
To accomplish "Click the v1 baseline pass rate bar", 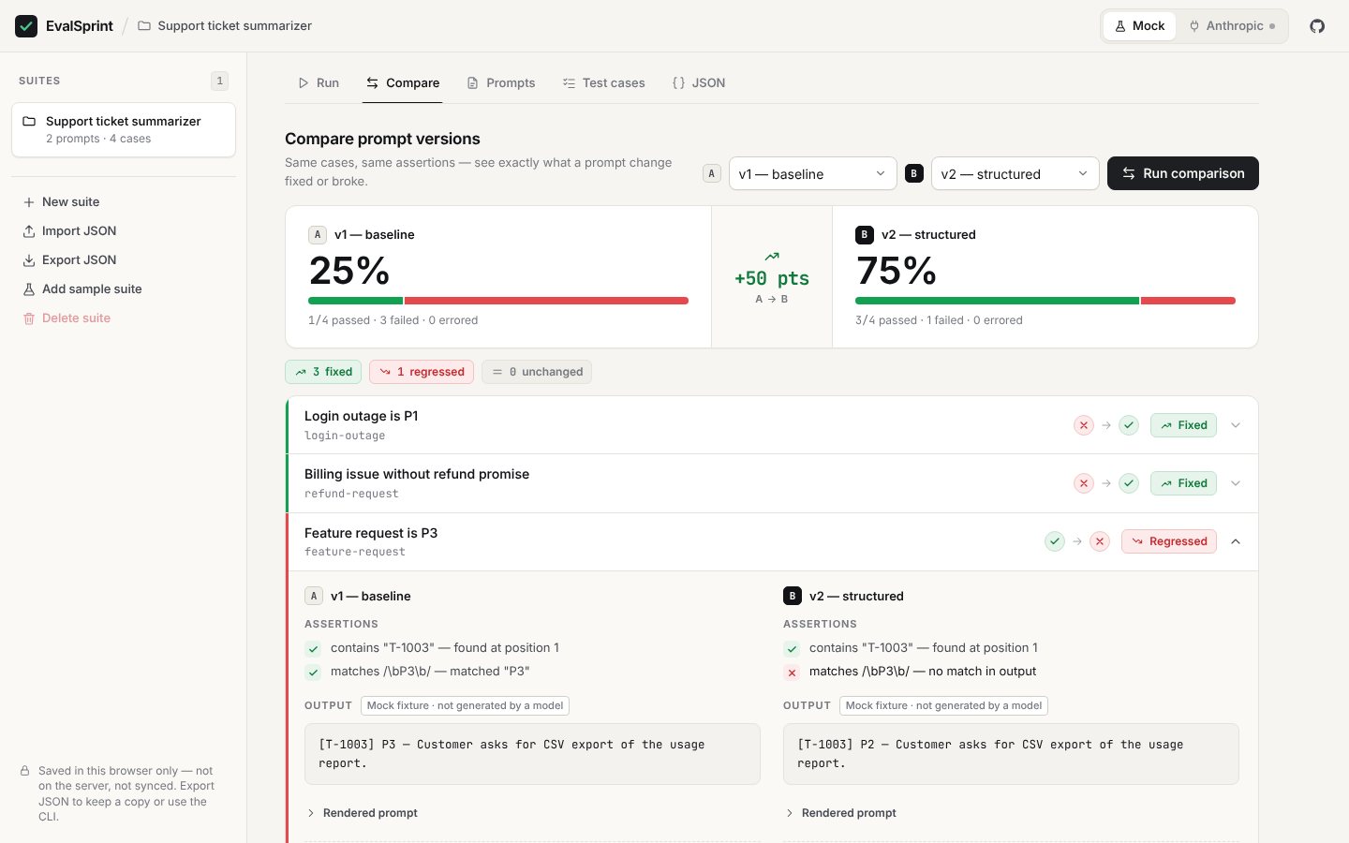I will click(x=498, y=301).
